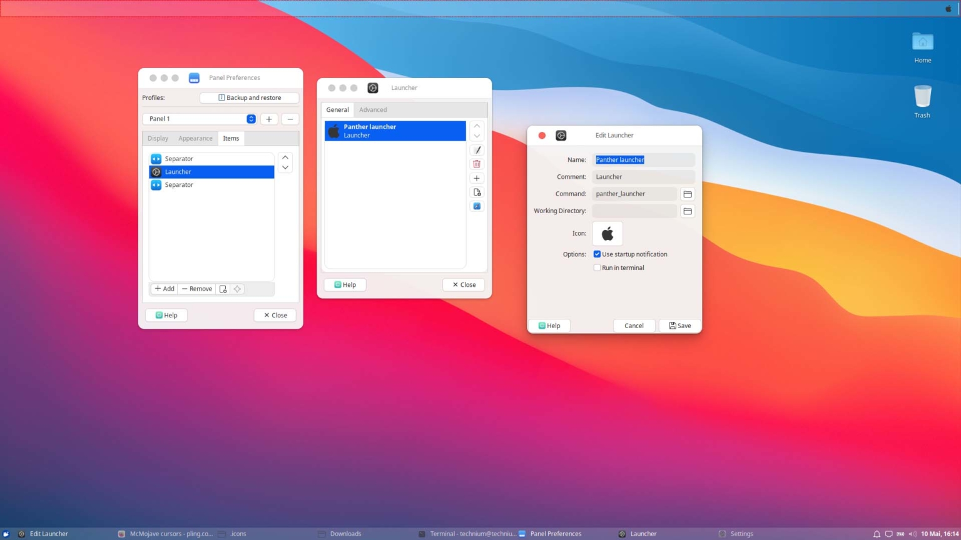Screen dimensions: 961x540
Task: Click the notification bell in system tray
Action: pos(877,534)
